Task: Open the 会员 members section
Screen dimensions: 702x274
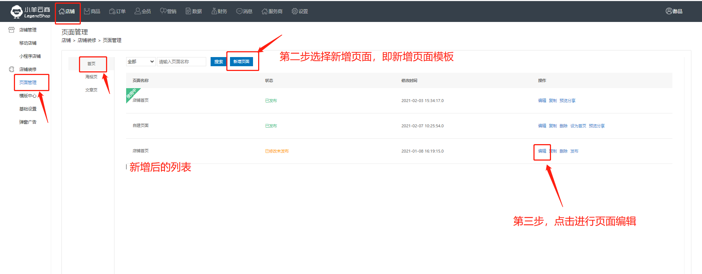Action: click(x=143, y=11)
